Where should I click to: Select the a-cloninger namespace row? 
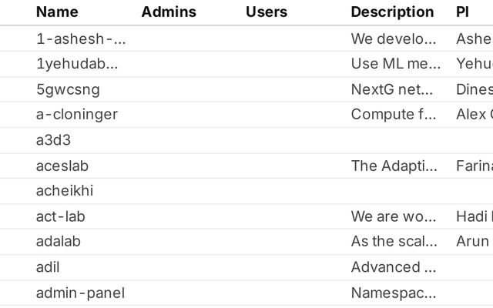(77, 115)
